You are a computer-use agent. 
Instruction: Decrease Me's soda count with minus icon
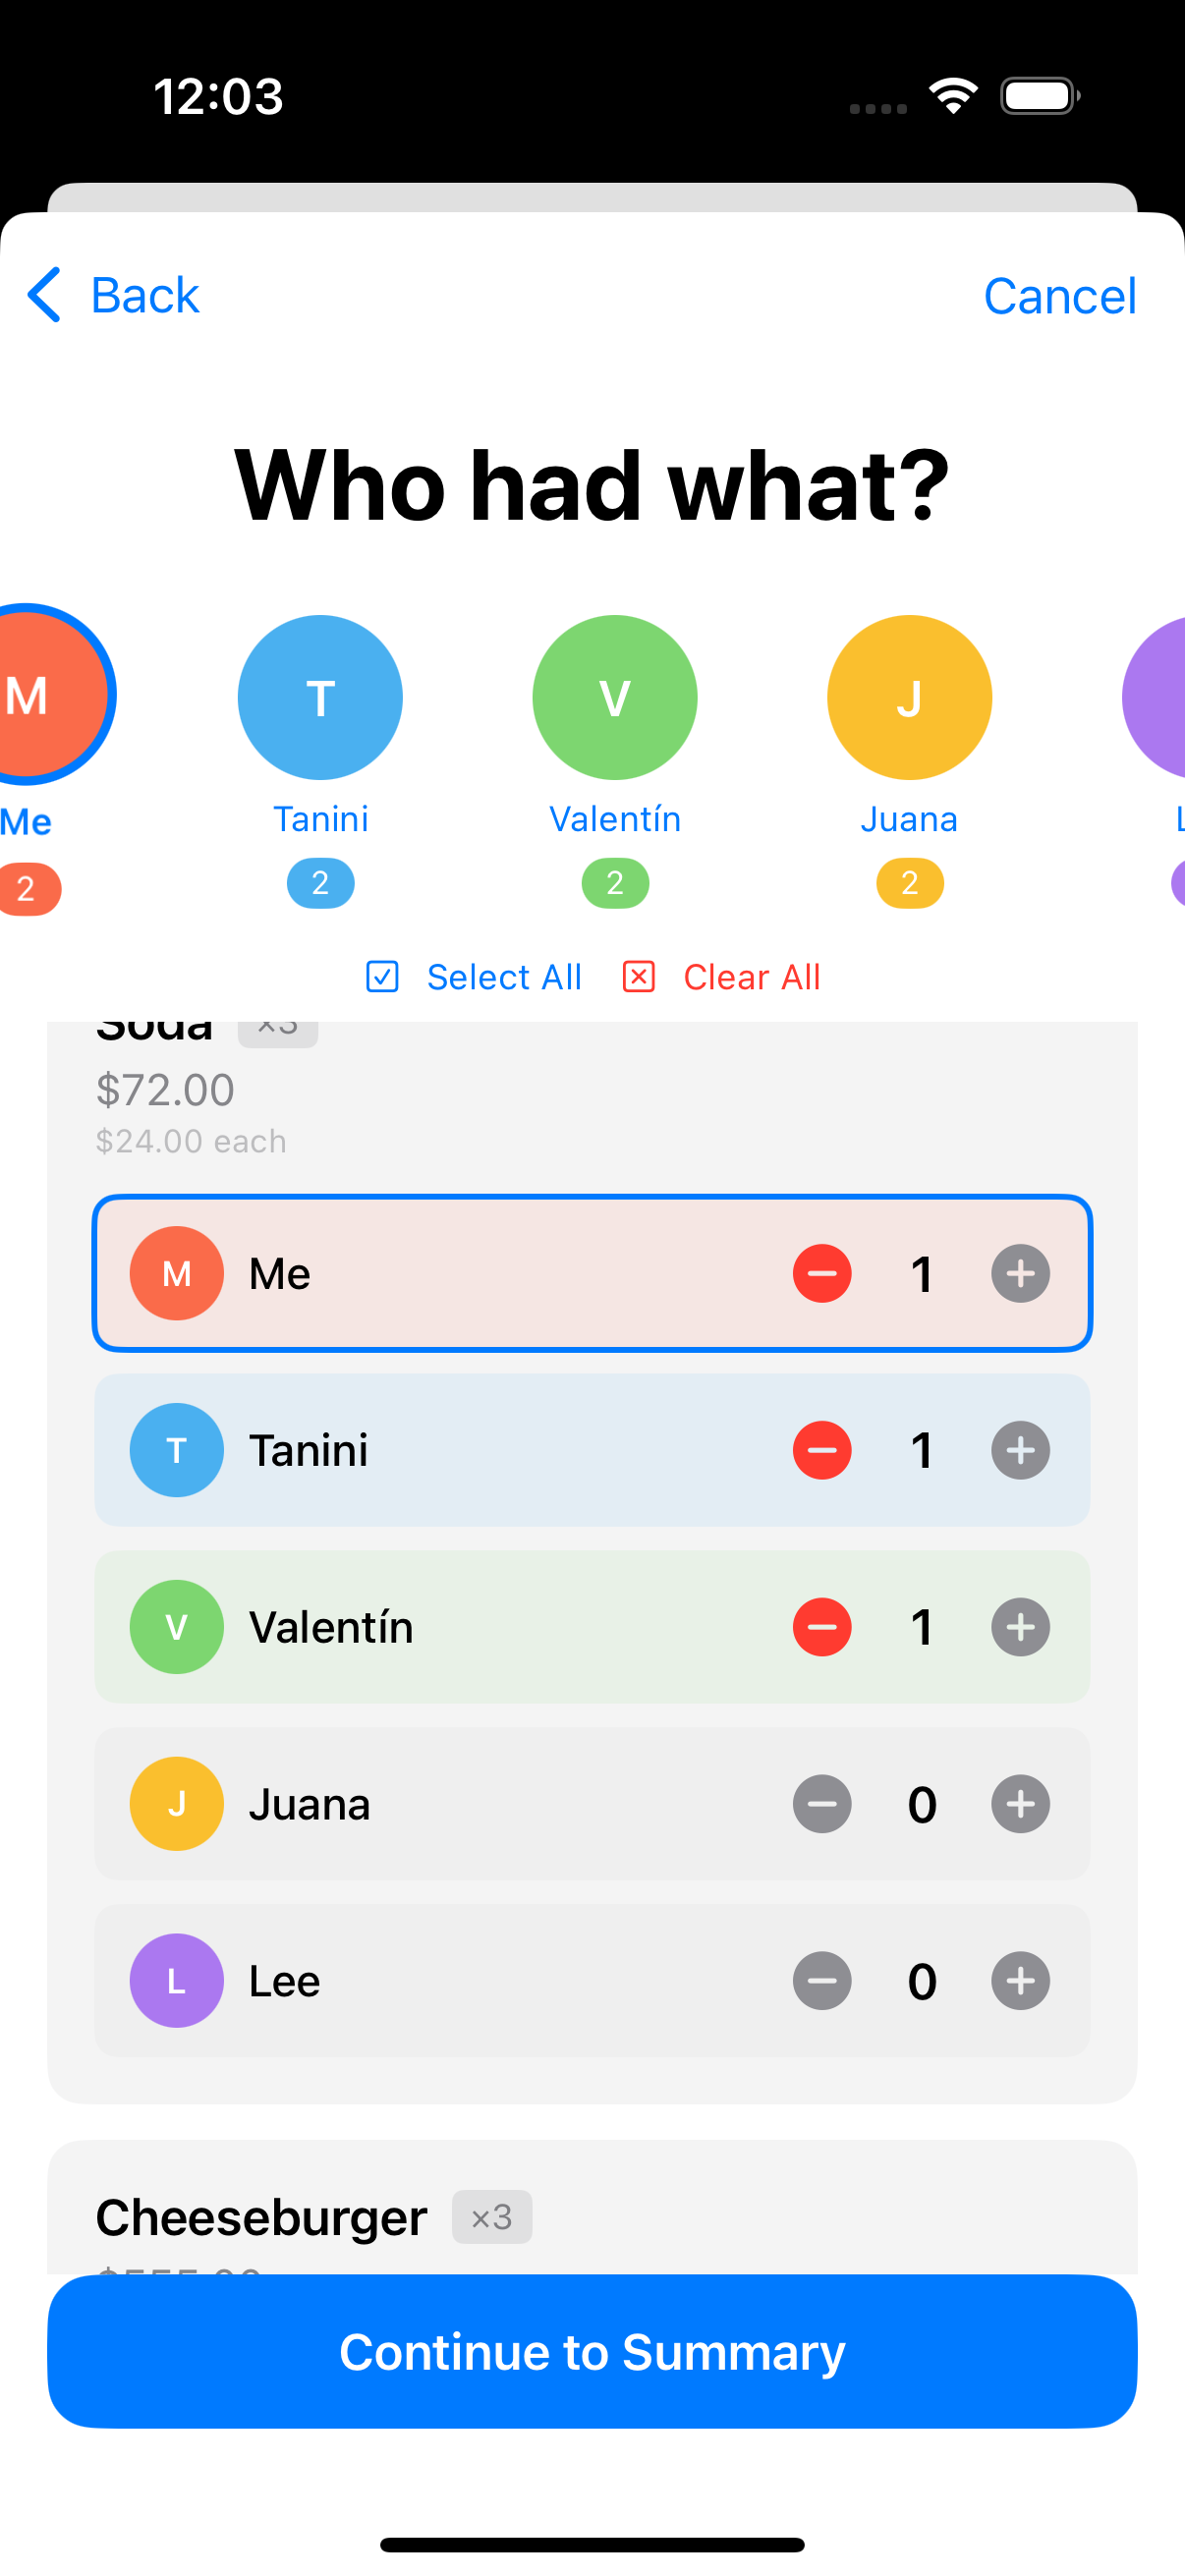pos(822,1273)
